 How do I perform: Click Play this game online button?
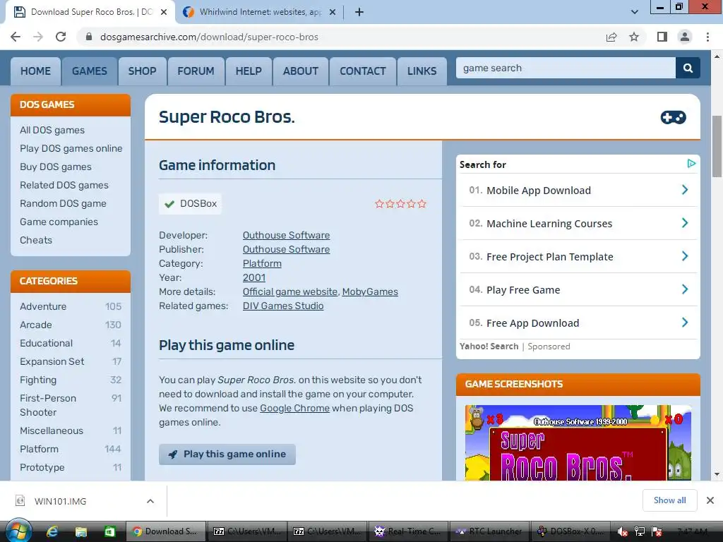point(227,454)
